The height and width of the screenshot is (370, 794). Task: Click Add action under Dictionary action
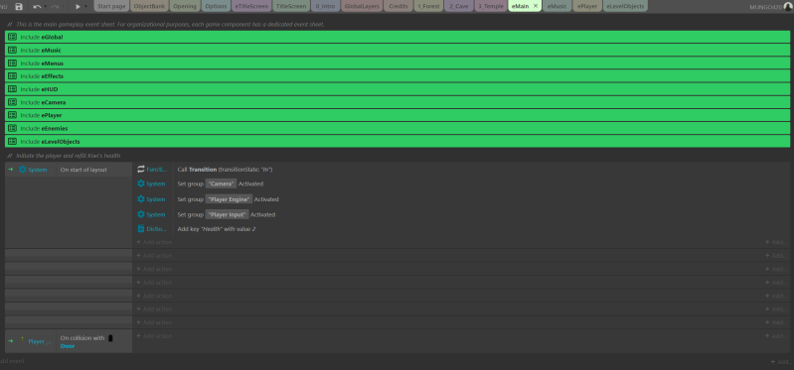coord(154,242)
